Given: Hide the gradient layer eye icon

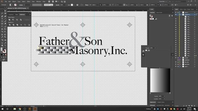Looking at the screenshot, I should 176,14.
